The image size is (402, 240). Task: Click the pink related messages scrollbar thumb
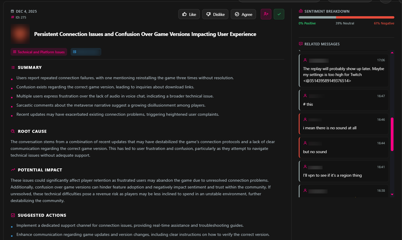(392, 134)
